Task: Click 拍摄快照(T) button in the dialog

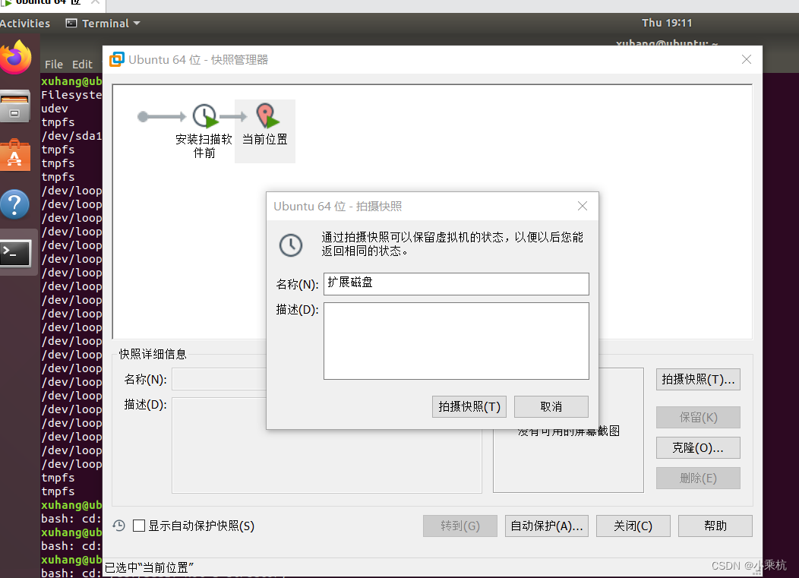Action: point(469,407)
